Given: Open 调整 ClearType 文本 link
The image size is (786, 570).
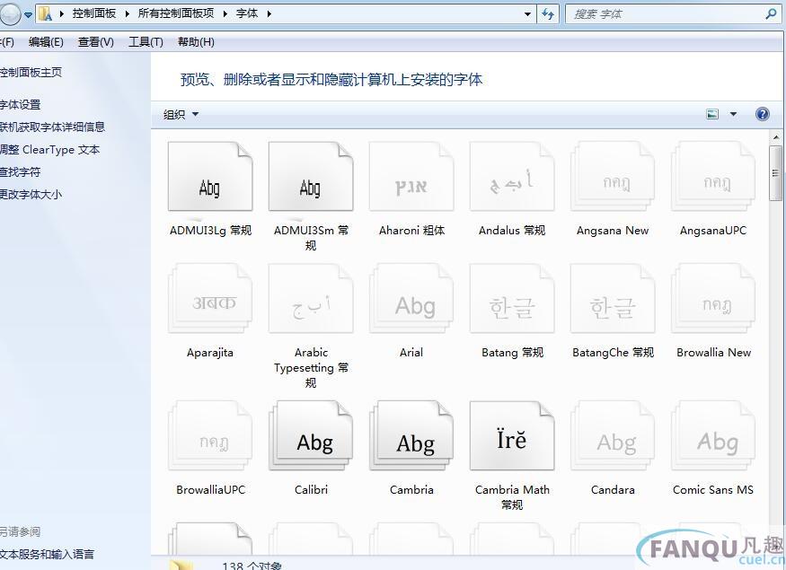Looking at the screenshot, I should [x=49, y=150].
